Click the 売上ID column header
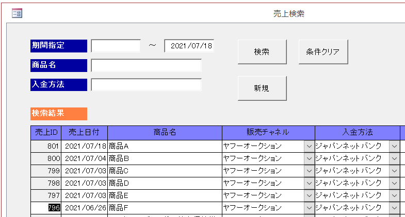The image size is (405, 217). click(46, 132)
